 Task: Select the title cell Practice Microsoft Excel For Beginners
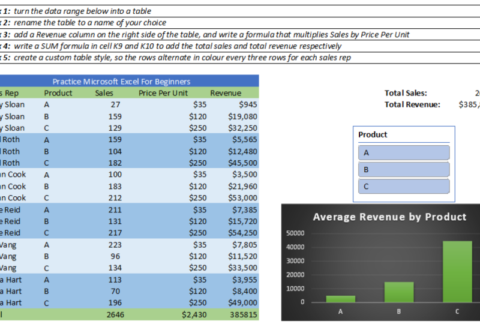coord(121,82)
